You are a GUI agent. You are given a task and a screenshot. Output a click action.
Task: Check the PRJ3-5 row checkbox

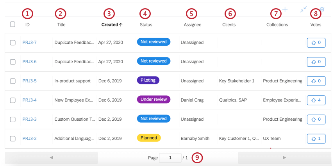12,81
